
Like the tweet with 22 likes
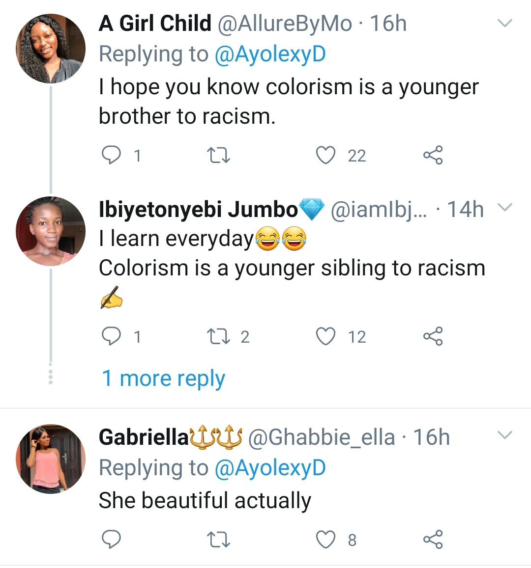(x=325, y=155)
